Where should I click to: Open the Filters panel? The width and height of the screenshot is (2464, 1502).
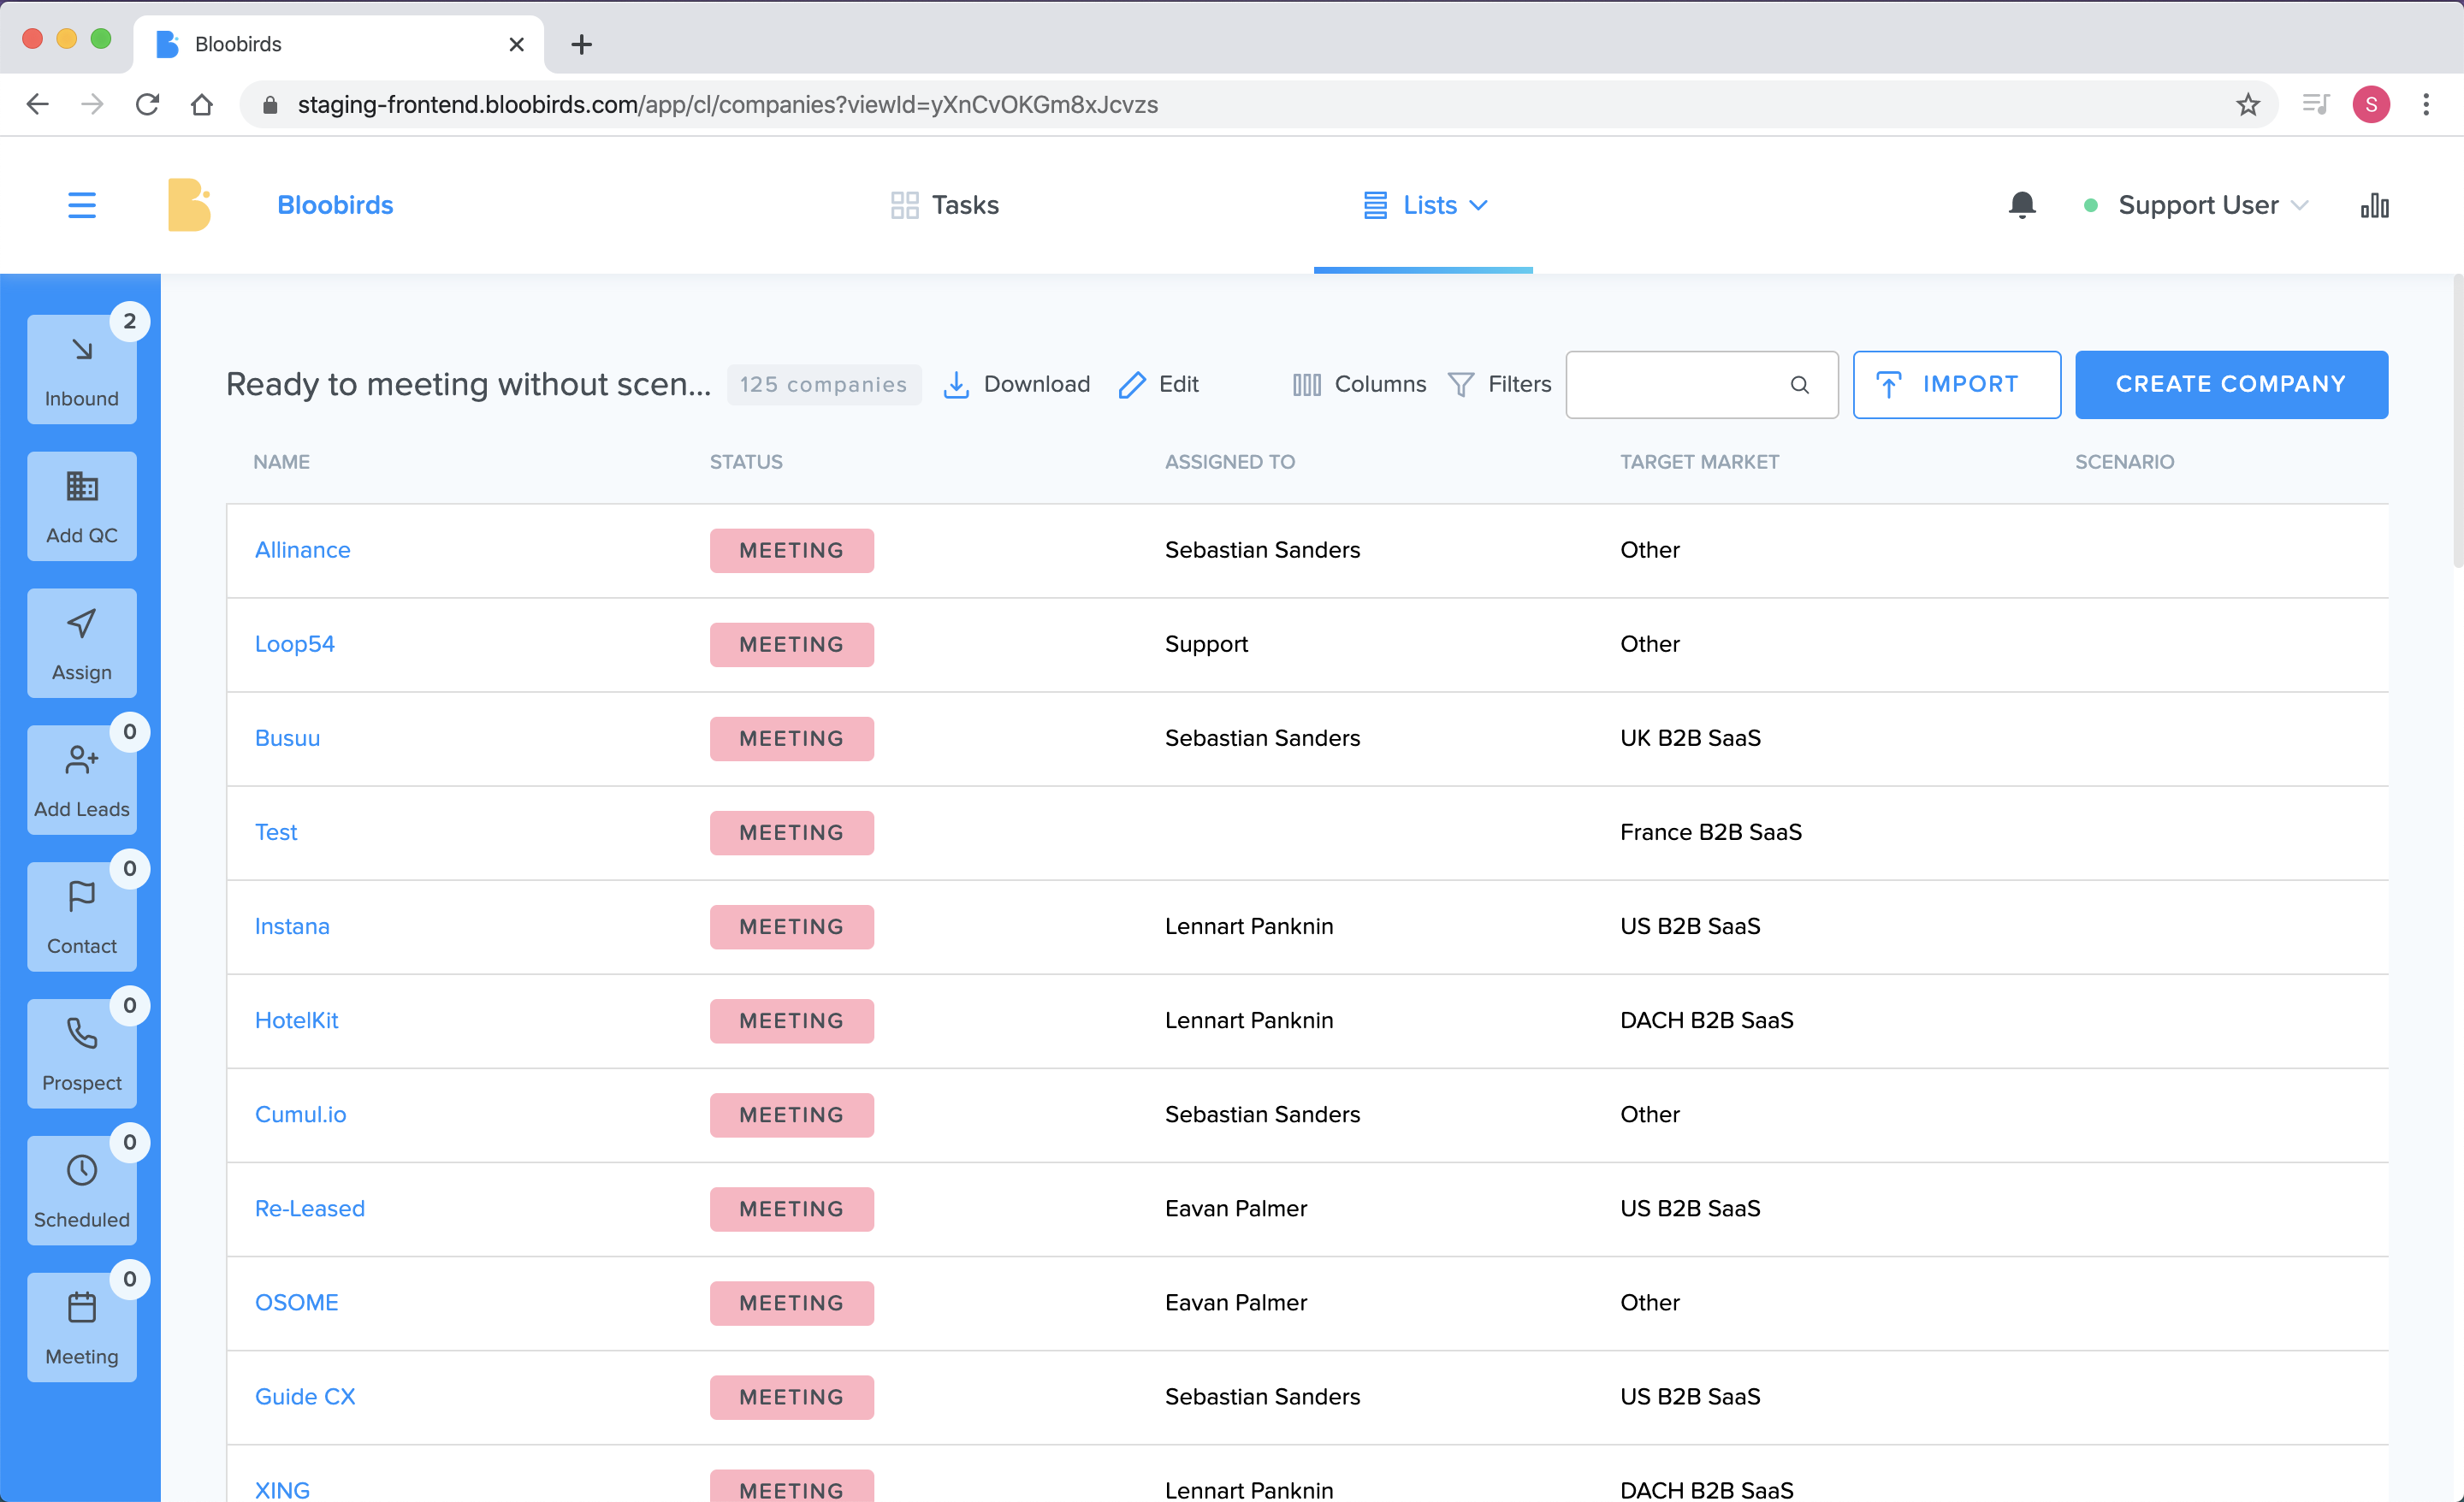[x=1499, y=384]
